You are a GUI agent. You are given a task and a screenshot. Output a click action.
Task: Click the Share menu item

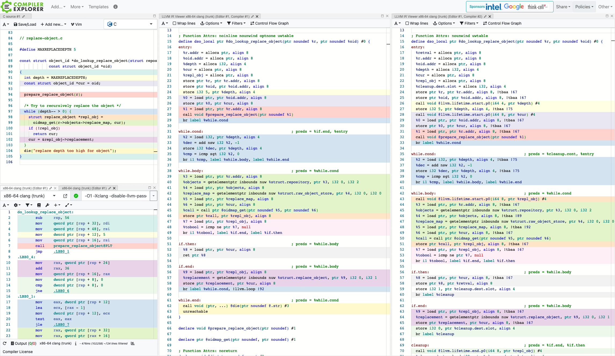coord(563,7)
